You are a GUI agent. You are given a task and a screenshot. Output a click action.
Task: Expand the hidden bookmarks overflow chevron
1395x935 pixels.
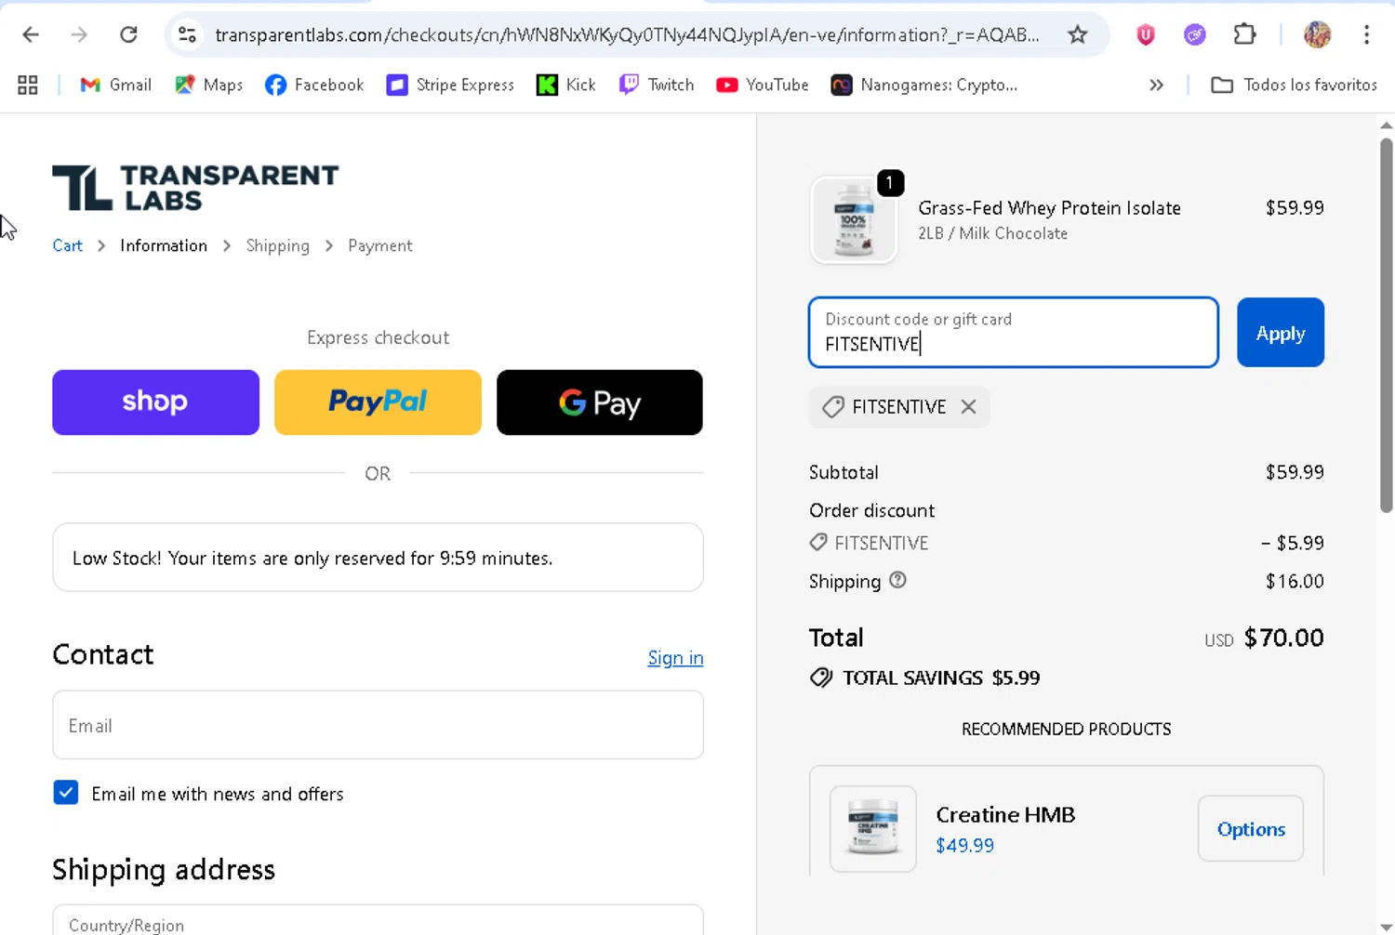tap(1156, 85)
